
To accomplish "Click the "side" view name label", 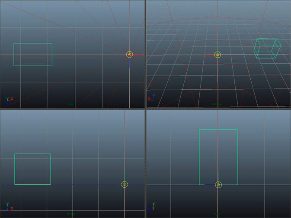I will [x=217, y=214].
